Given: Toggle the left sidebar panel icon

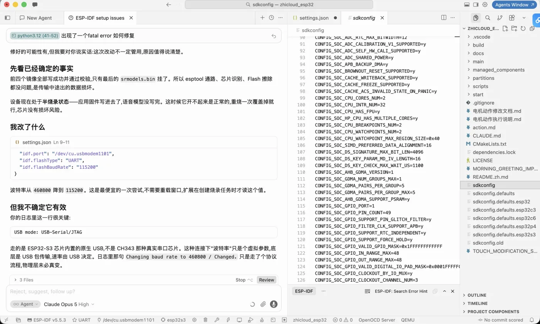Looking at the screenshot, I should [x=7, y=18].
